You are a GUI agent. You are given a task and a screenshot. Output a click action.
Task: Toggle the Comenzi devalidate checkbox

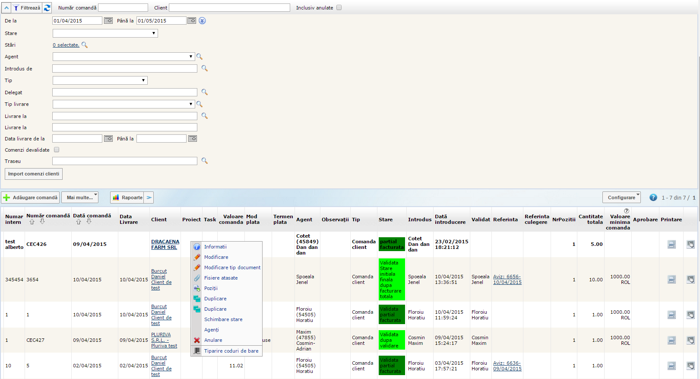(57, 150)
